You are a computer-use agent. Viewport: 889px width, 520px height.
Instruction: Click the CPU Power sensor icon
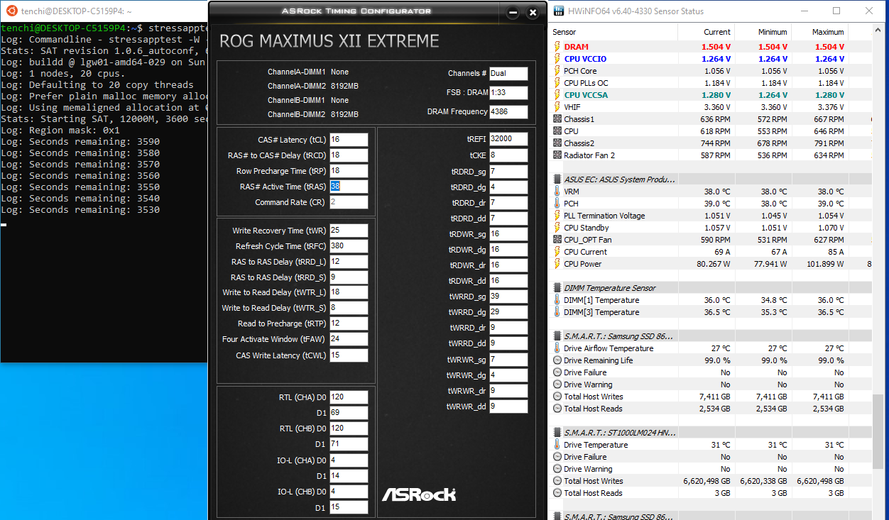(x=557, y=264)
